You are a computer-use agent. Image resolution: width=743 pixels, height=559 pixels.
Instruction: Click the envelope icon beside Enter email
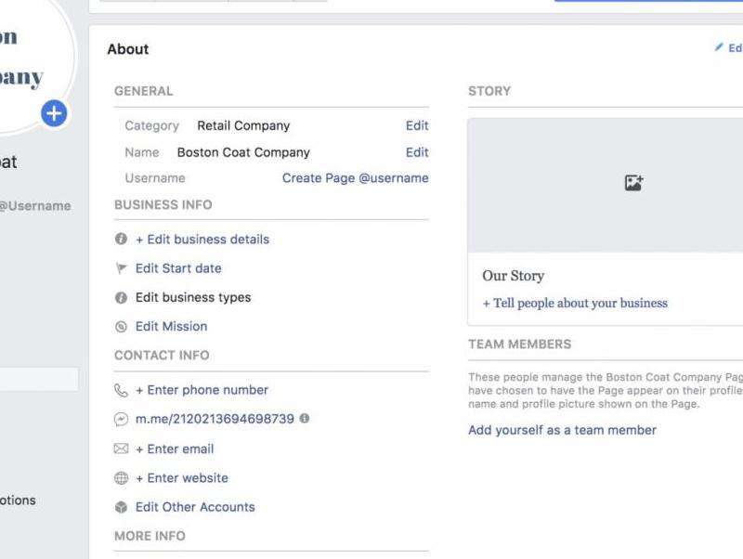point(121,448)
